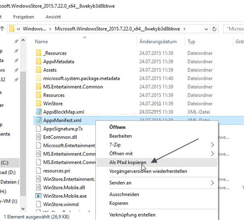Screen dimensions: 244x220
Task: Select the file name resources.pri
Action: click(x=57, y=171)
